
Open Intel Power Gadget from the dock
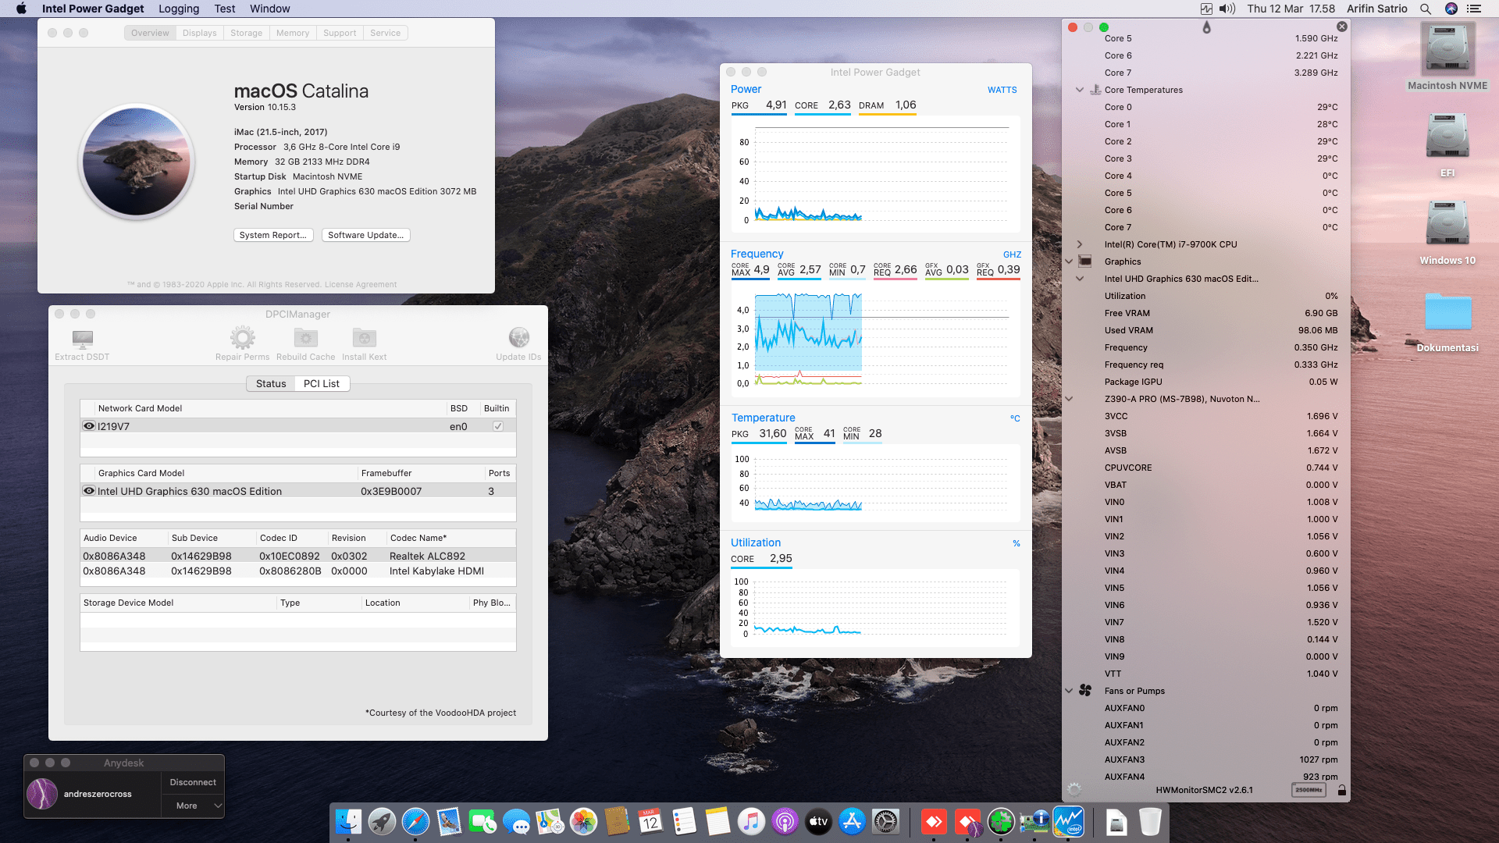point(1068,821)
